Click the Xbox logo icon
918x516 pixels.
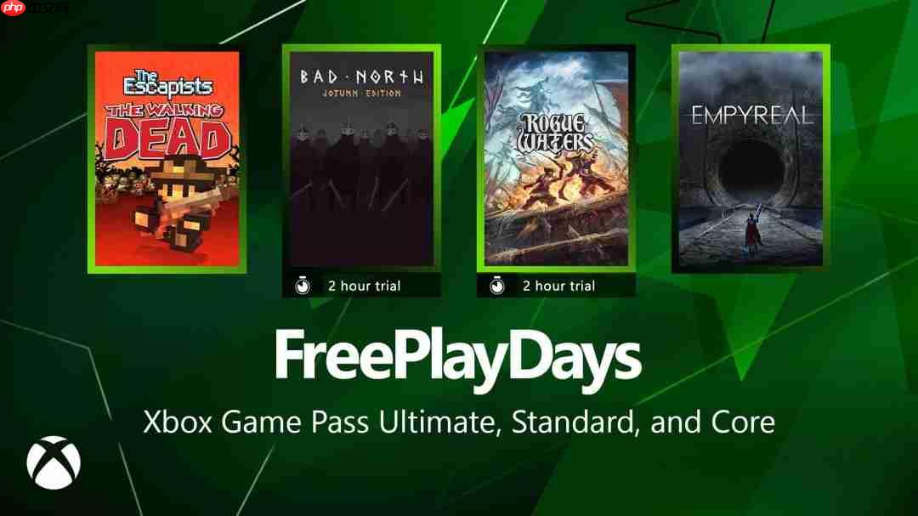pyautogui.click(x=54, y=462)
